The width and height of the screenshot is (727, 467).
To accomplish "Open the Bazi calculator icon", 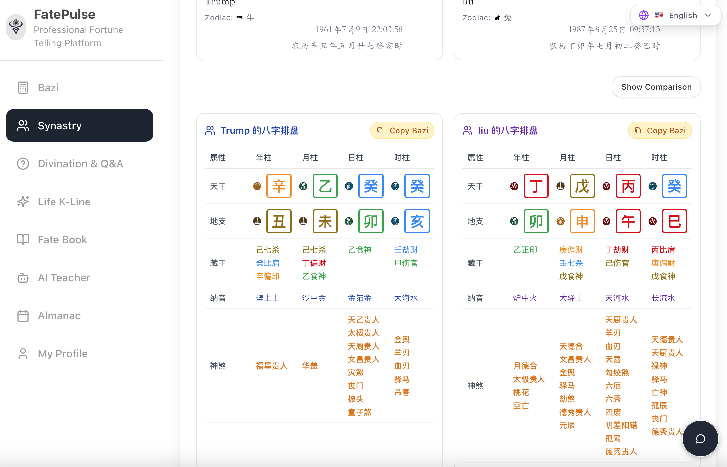I will (x=23, y=88).
